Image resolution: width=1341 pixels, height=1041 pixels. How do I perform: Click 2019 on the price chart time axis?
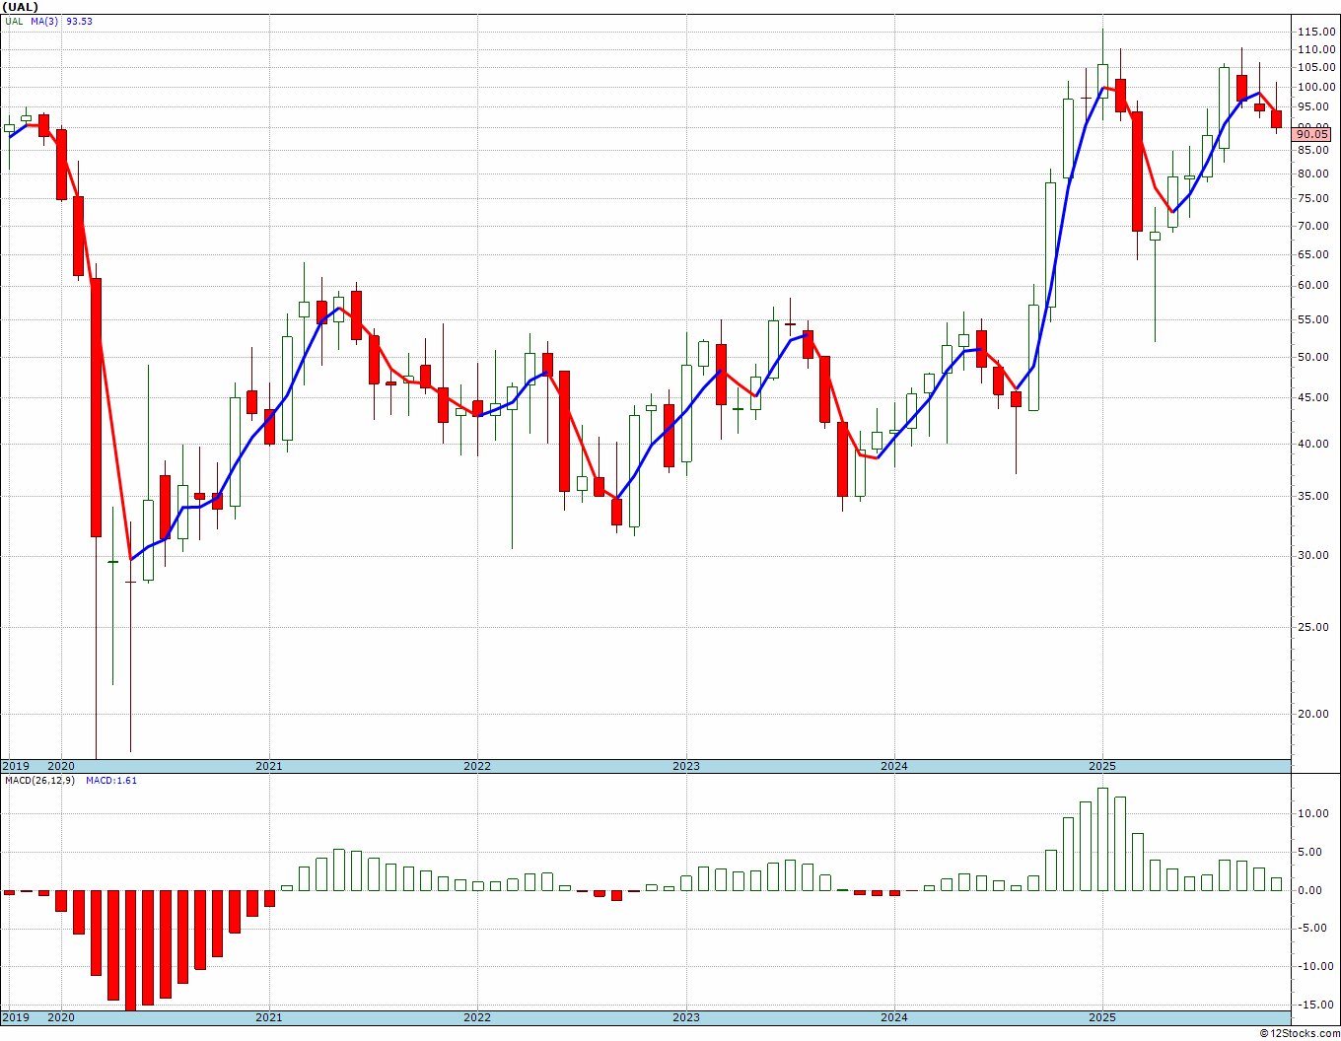[x=15, y=766]
